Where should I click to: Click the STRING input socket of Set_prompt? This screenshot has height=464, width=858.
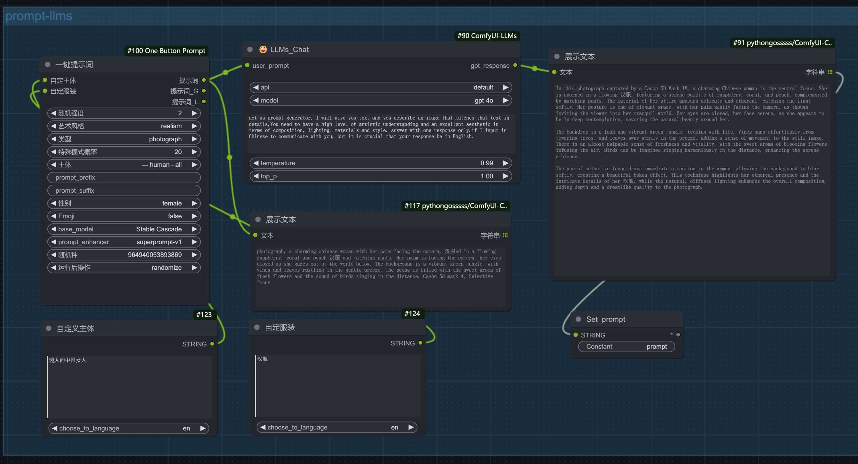tap(576, 335)
